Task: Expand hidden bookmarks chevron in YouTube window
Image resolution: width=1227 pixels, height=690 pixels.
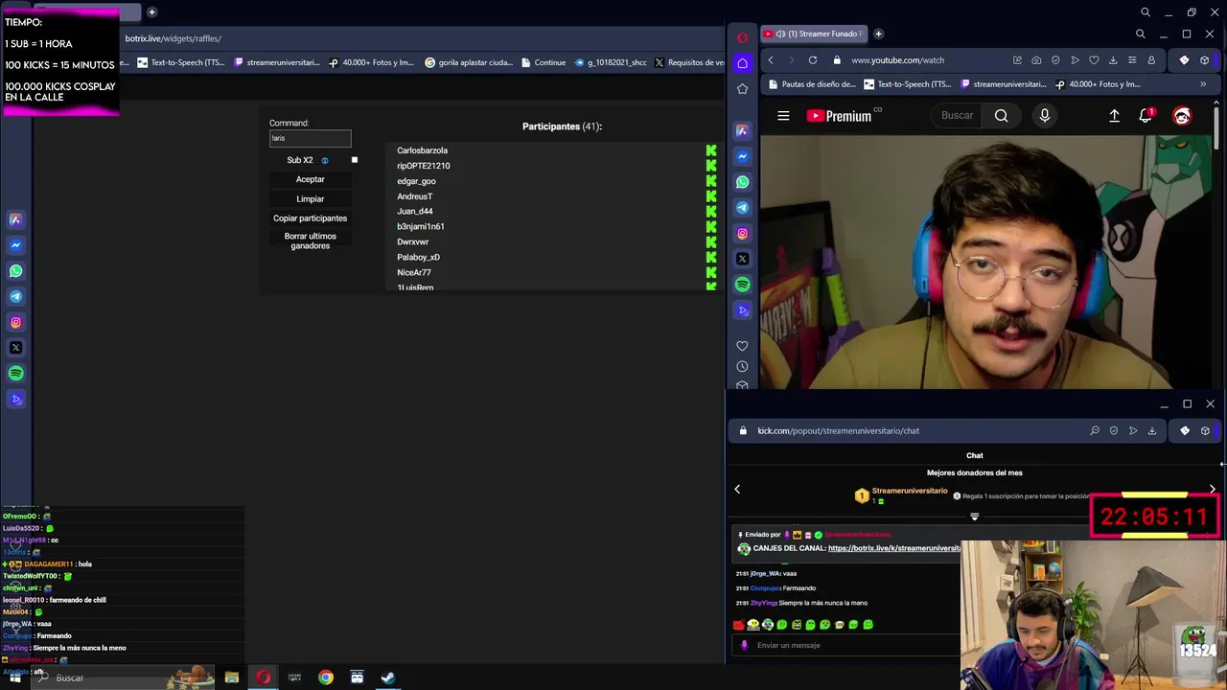Action: tap(1203, 84)
